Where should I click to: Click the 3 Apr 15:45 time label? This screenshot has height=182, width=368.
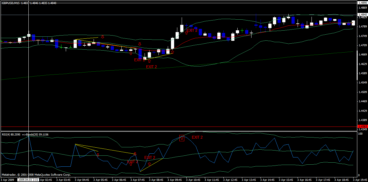[285, 180]
